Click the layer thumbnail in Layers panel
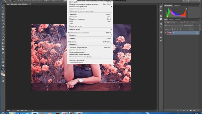 pyautogui.click(x=169, y=33)
